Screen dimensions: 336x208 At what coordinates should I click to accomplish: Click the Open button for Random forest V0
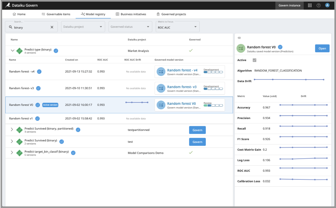point(322,49)
